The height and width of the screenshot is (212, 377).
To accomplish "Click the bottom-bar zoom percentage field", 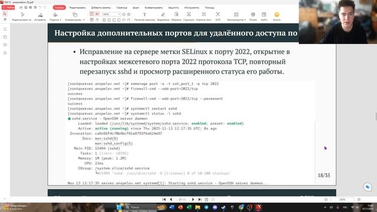I will coord(342,200).
